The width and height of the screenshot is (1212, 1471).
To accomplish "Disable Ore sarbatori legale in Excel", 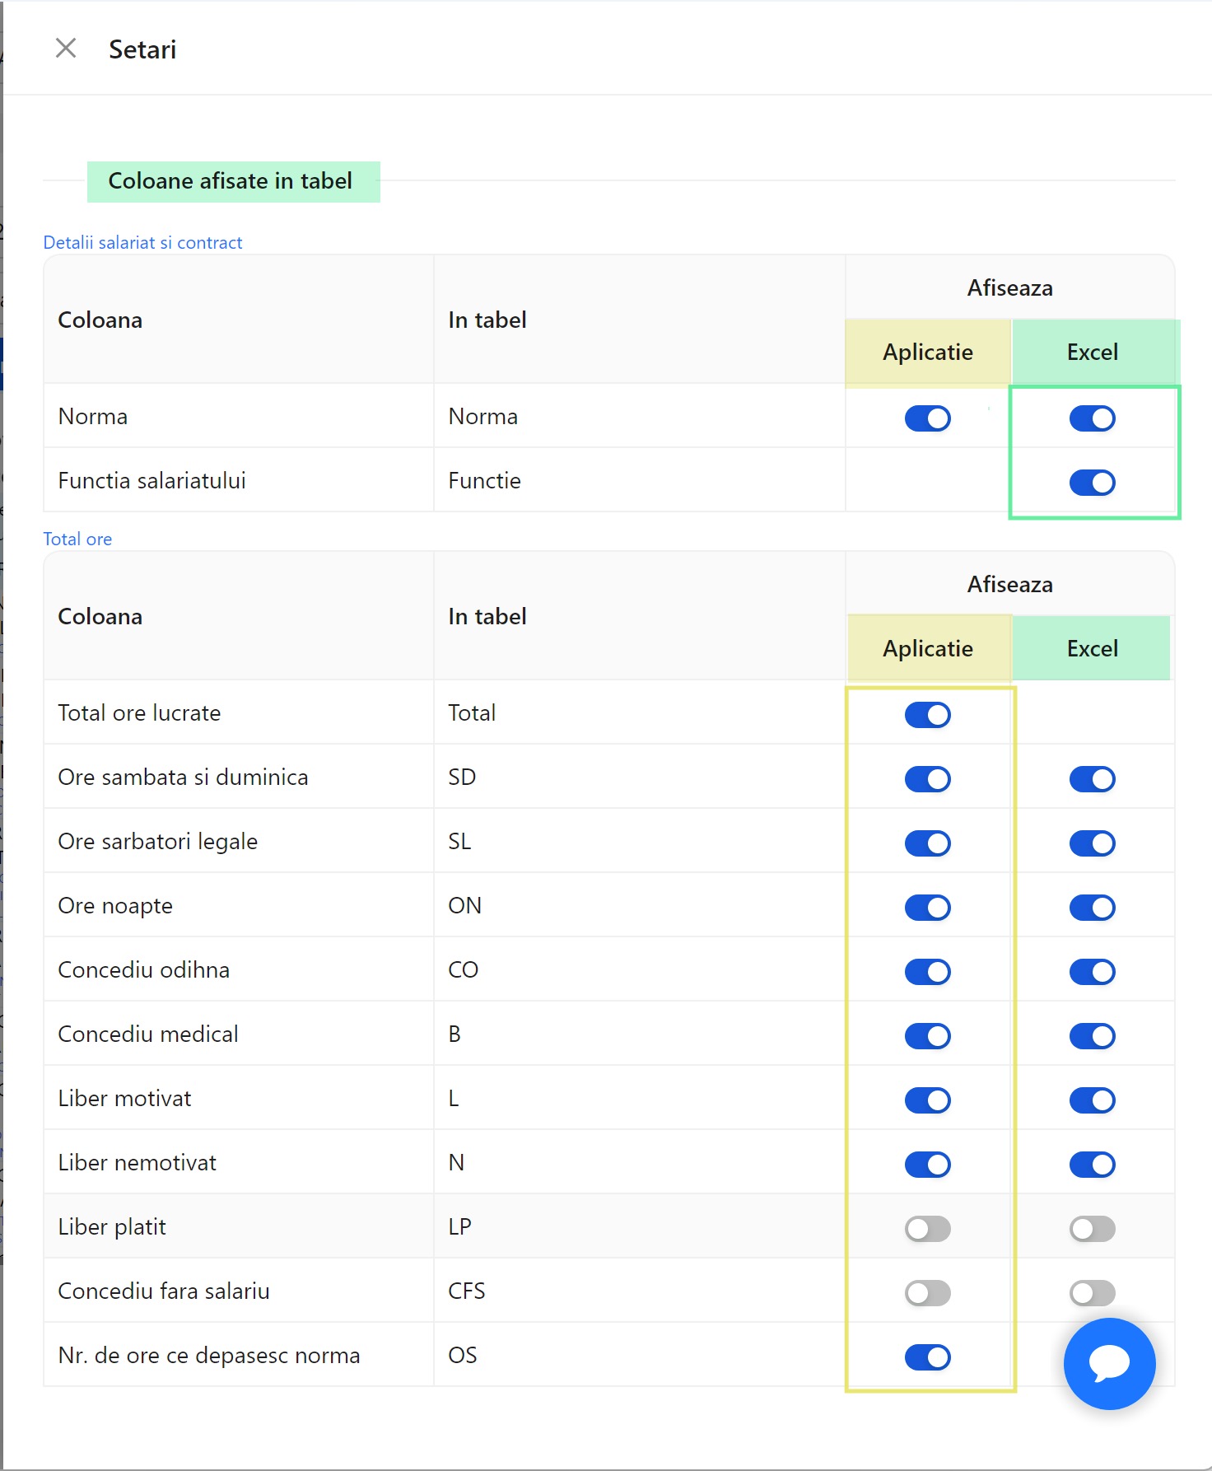I will (x=1092, y=843).
